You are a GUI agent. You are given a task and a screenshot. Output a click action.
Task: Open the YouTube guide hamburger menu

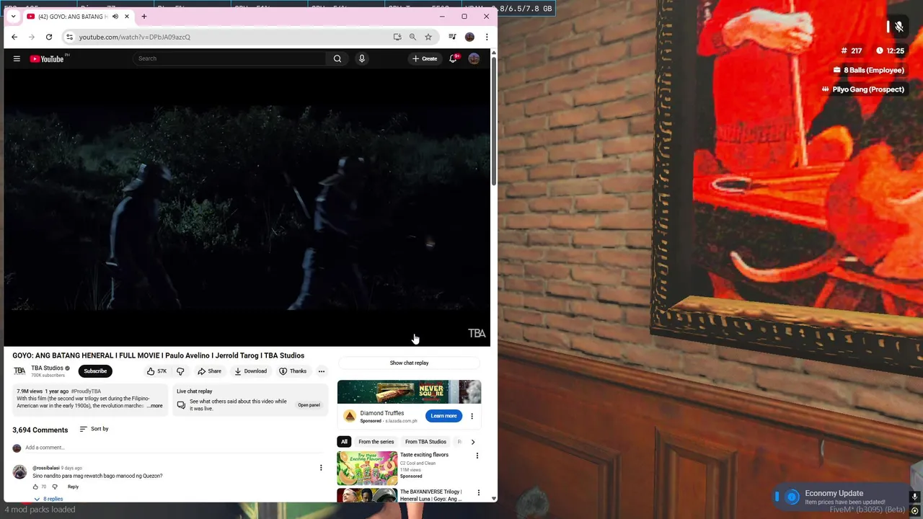click(17, 58)
